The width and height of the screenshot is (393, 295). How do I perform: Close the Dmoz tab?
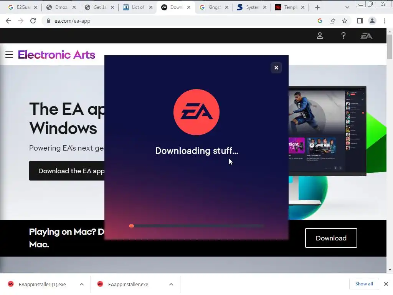tap(74, 7)
